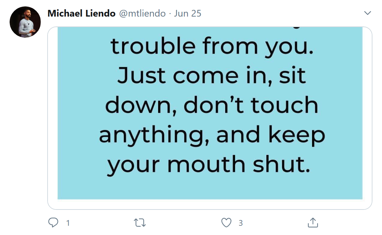Click the like count of 3

[241, 223]
